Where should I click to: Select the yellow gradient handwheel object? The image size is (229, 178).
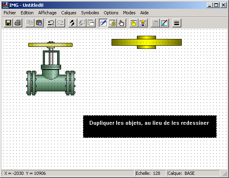point(146,42)
